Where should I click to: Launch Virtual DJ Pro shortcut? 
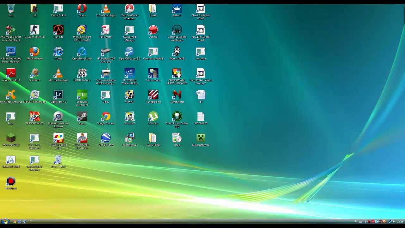pos(58,10)
